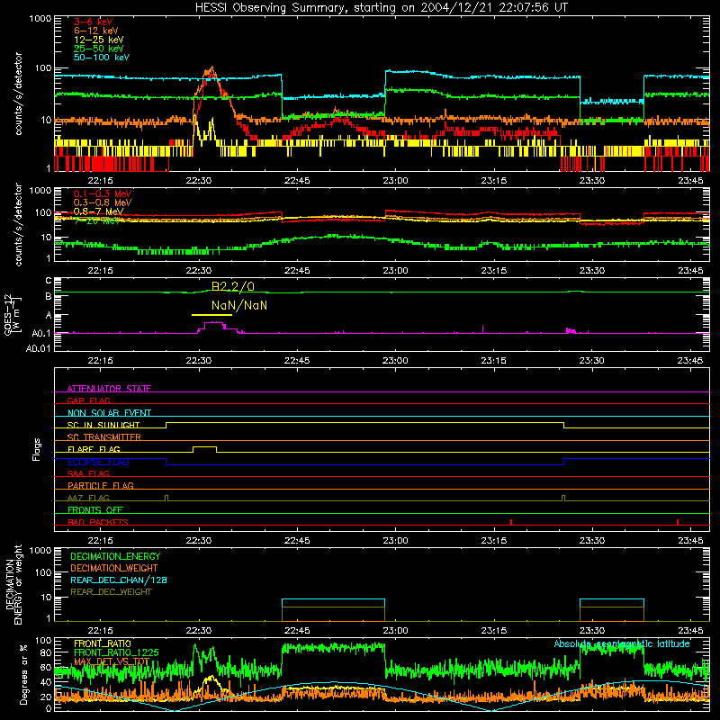Screen dimensions: 720x720
Task: Select the PARTICLE_FLAG label
Action: (x=101, y=485)
